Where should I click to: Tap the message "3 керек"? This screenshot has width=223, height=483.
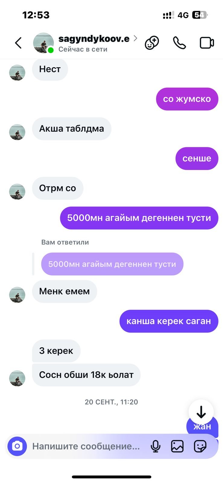click(56, 351)
